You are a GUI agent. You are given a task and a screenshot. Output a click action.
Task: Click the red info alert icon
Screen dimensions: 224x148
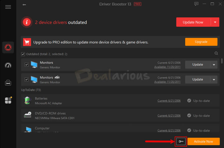point(26,22)
